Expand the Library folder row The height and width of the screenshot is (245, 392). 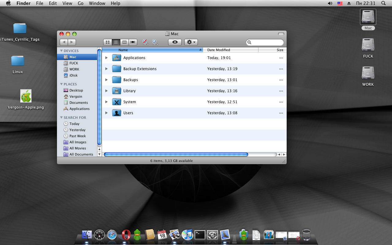point(107,91)
